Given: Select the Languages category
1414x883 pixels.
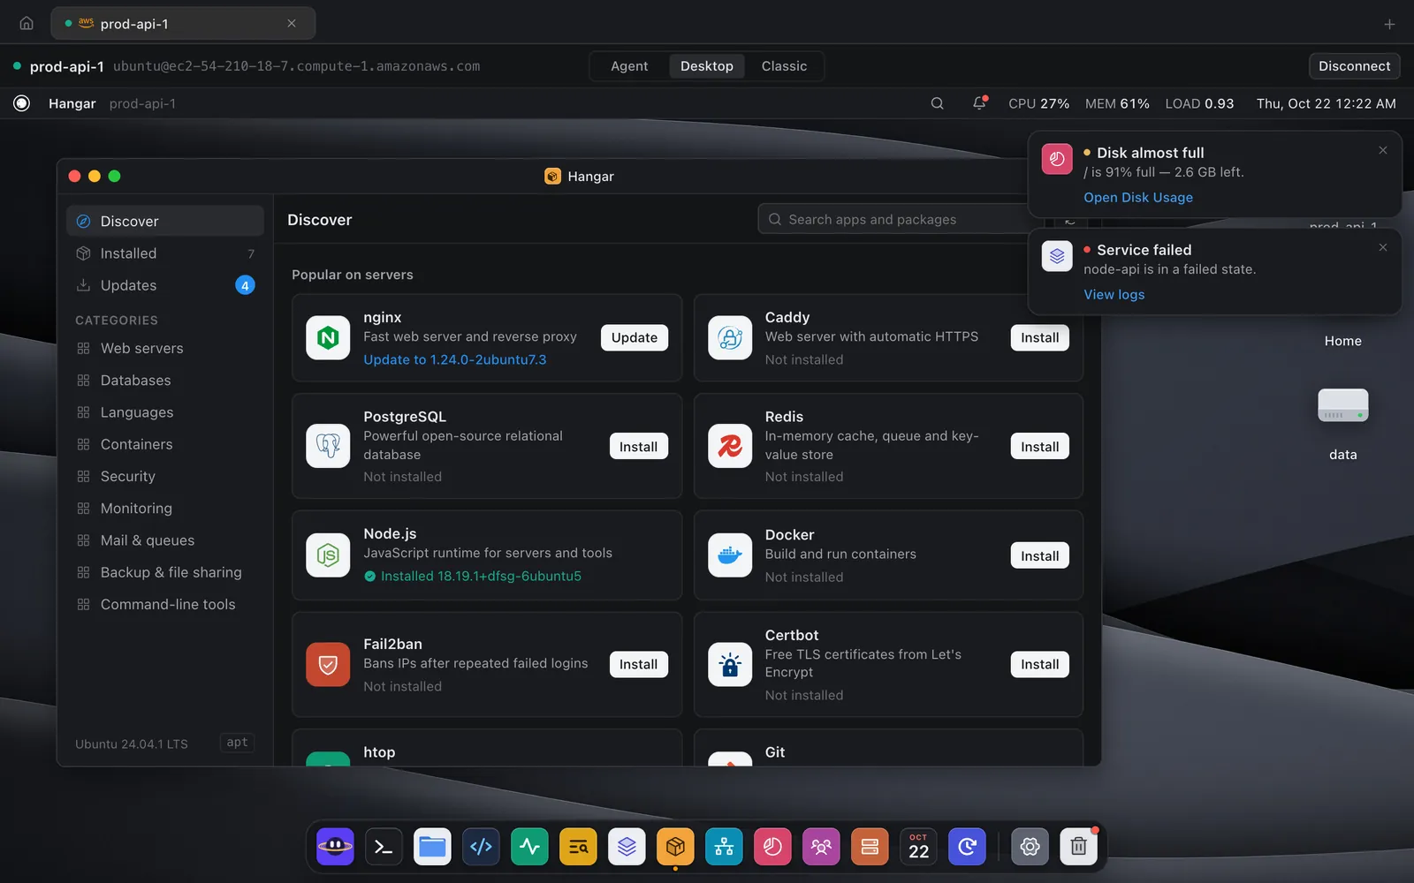Looking at the screenshot, I should point(165,412).
